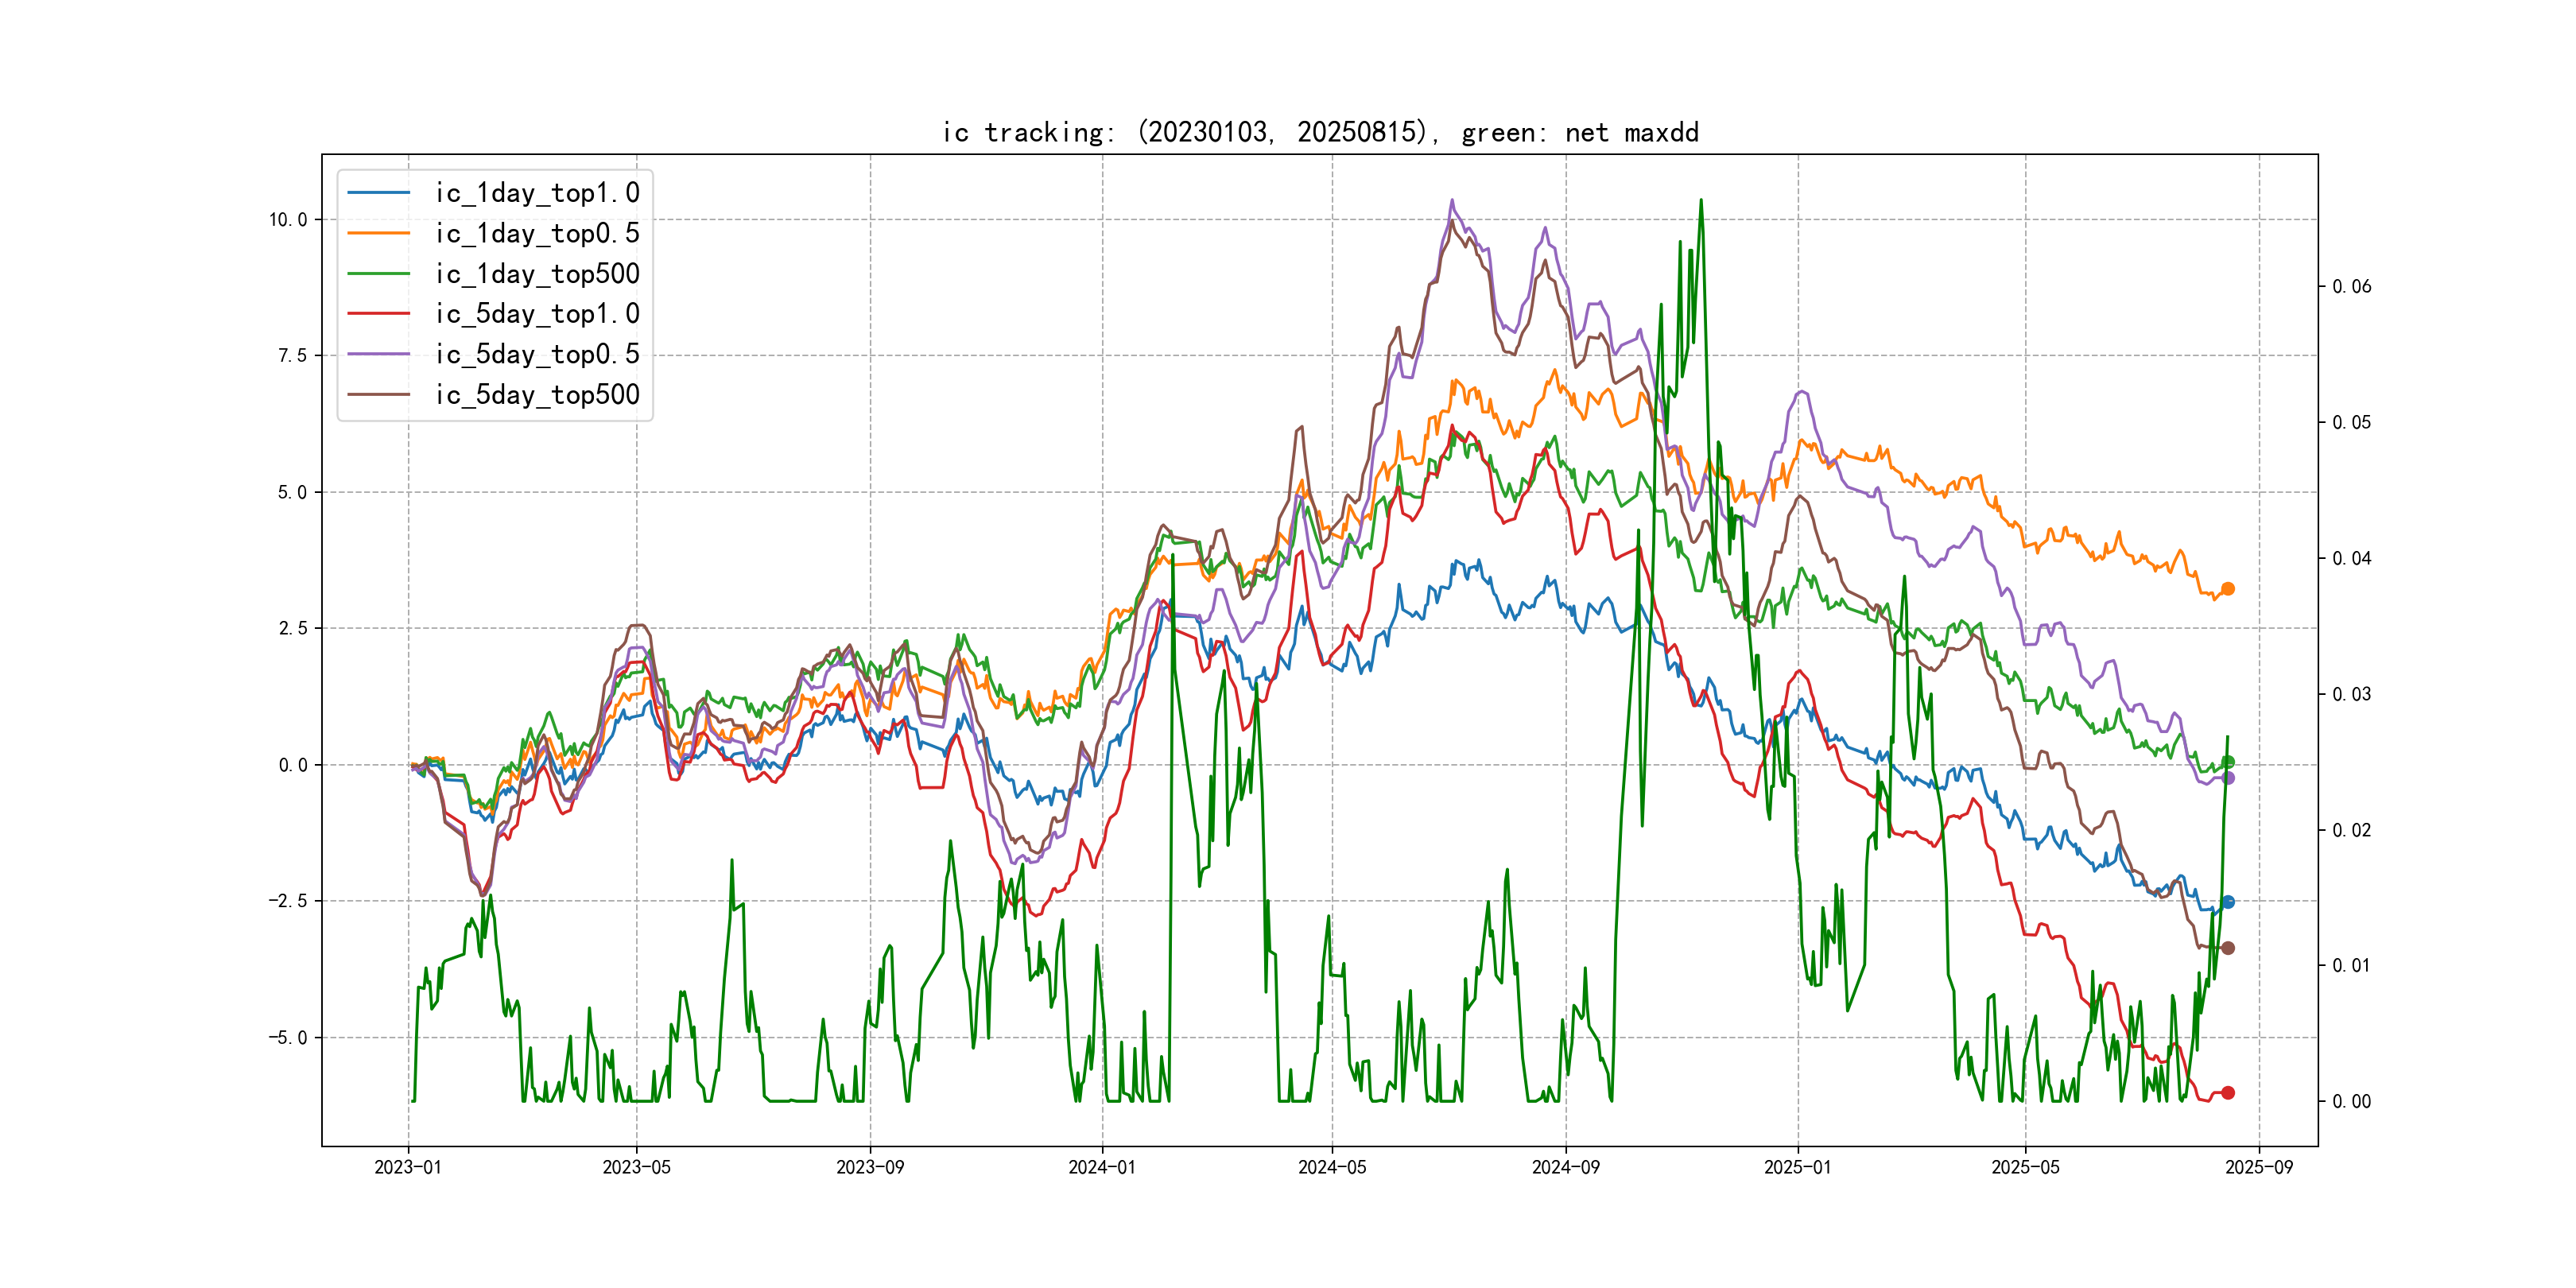This screenshot has height=1288, width=2576.
Task: Click the 10.0 left y-axis label
Action: pos(288,220)
